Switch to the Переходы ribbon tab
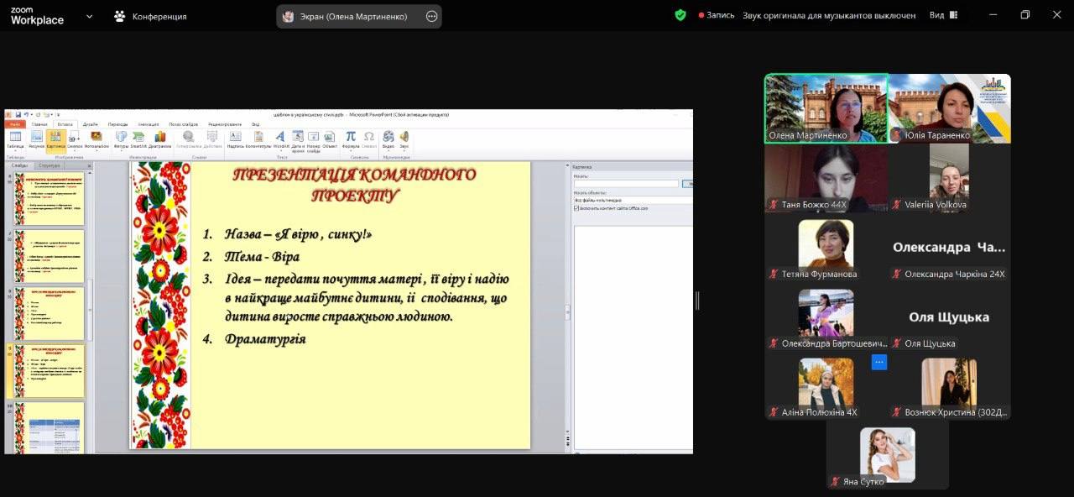The width and height of the screenshot is (1074, 497). pyautogui.click(x=118, y=124)
